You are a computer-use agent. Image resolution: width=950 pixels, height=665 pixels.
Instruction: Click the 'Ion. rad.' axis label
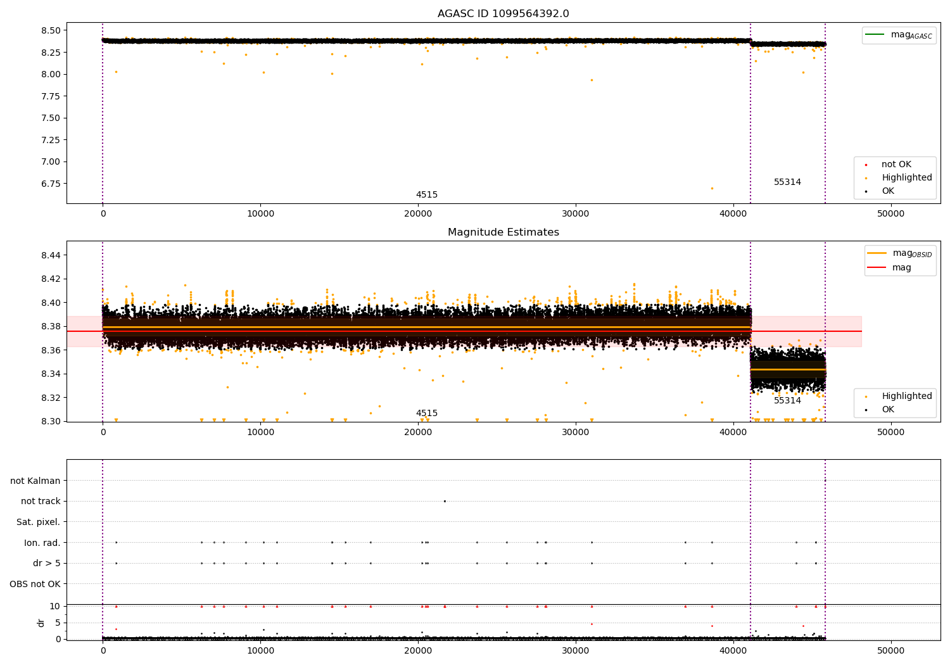(x=42, y=543)
